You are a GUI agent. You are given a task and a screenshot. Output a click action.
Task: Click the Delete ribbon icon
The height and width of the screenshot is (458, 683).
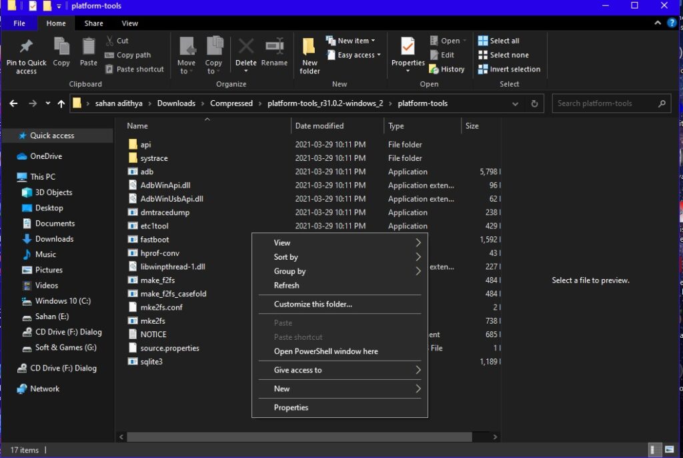[245, 47]
